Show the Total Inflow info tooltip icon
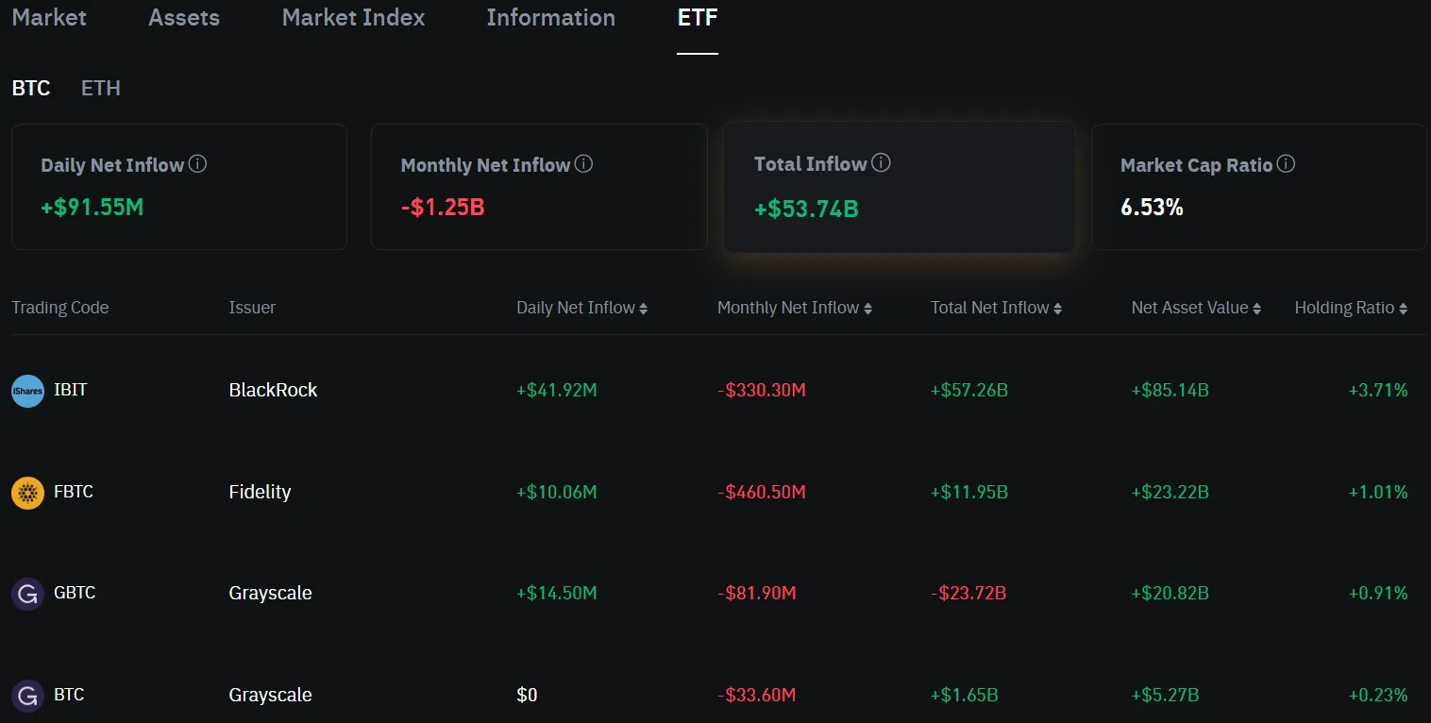Viewport: 1431px width, 723px height. (881, 163)
